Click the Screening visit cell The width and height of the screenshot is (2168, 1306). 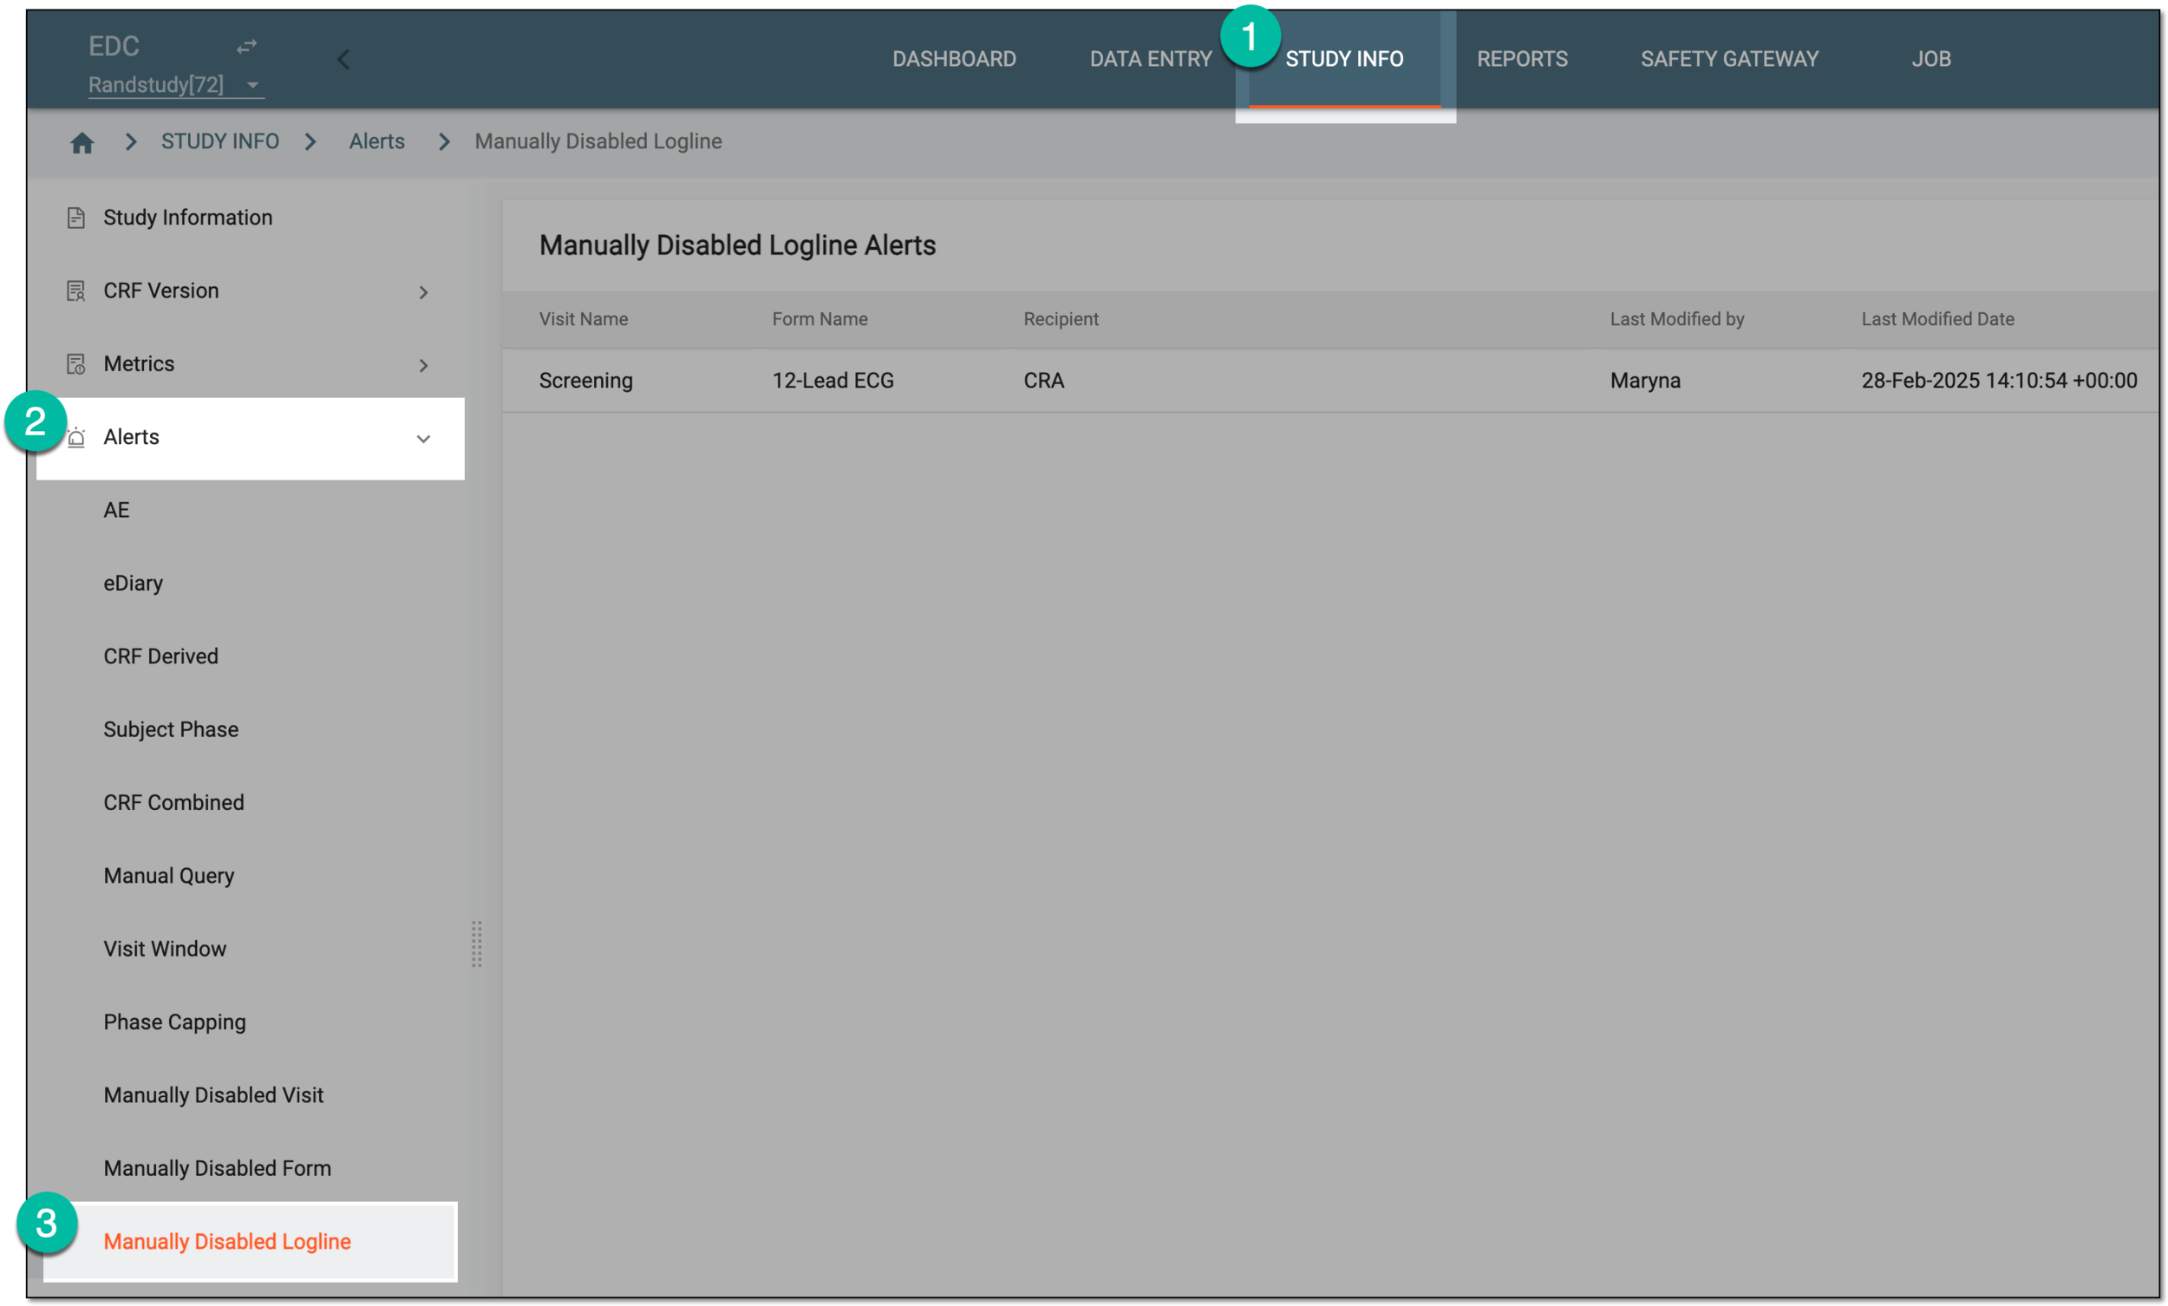(x=586, y=381)
